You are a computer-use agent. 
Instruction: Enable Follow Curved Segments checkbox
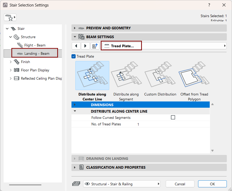(x=173, y=118)
